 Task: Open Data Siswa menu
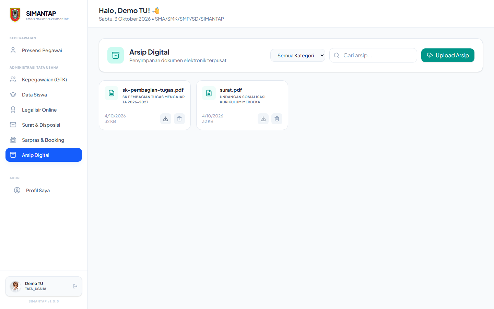(44, 95)
